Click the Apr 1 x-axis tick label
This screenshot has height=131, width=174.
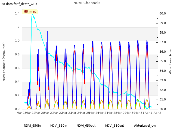coord(148,113)
